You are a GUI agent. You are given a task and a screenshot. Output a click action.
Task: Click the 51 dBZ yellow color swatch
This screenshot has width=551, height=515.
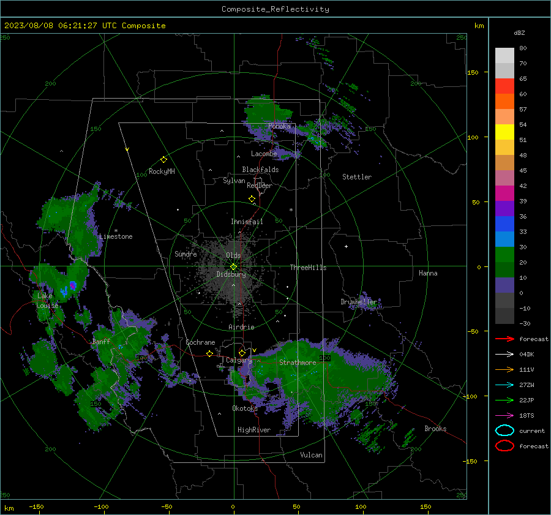(504, 132)
